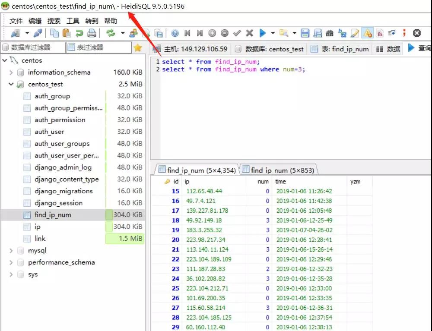Viewport: 432px width, 331px height.
Task: Click the 表过滤器 filter field
Action: pyautogui.click(x=99, y=47)
